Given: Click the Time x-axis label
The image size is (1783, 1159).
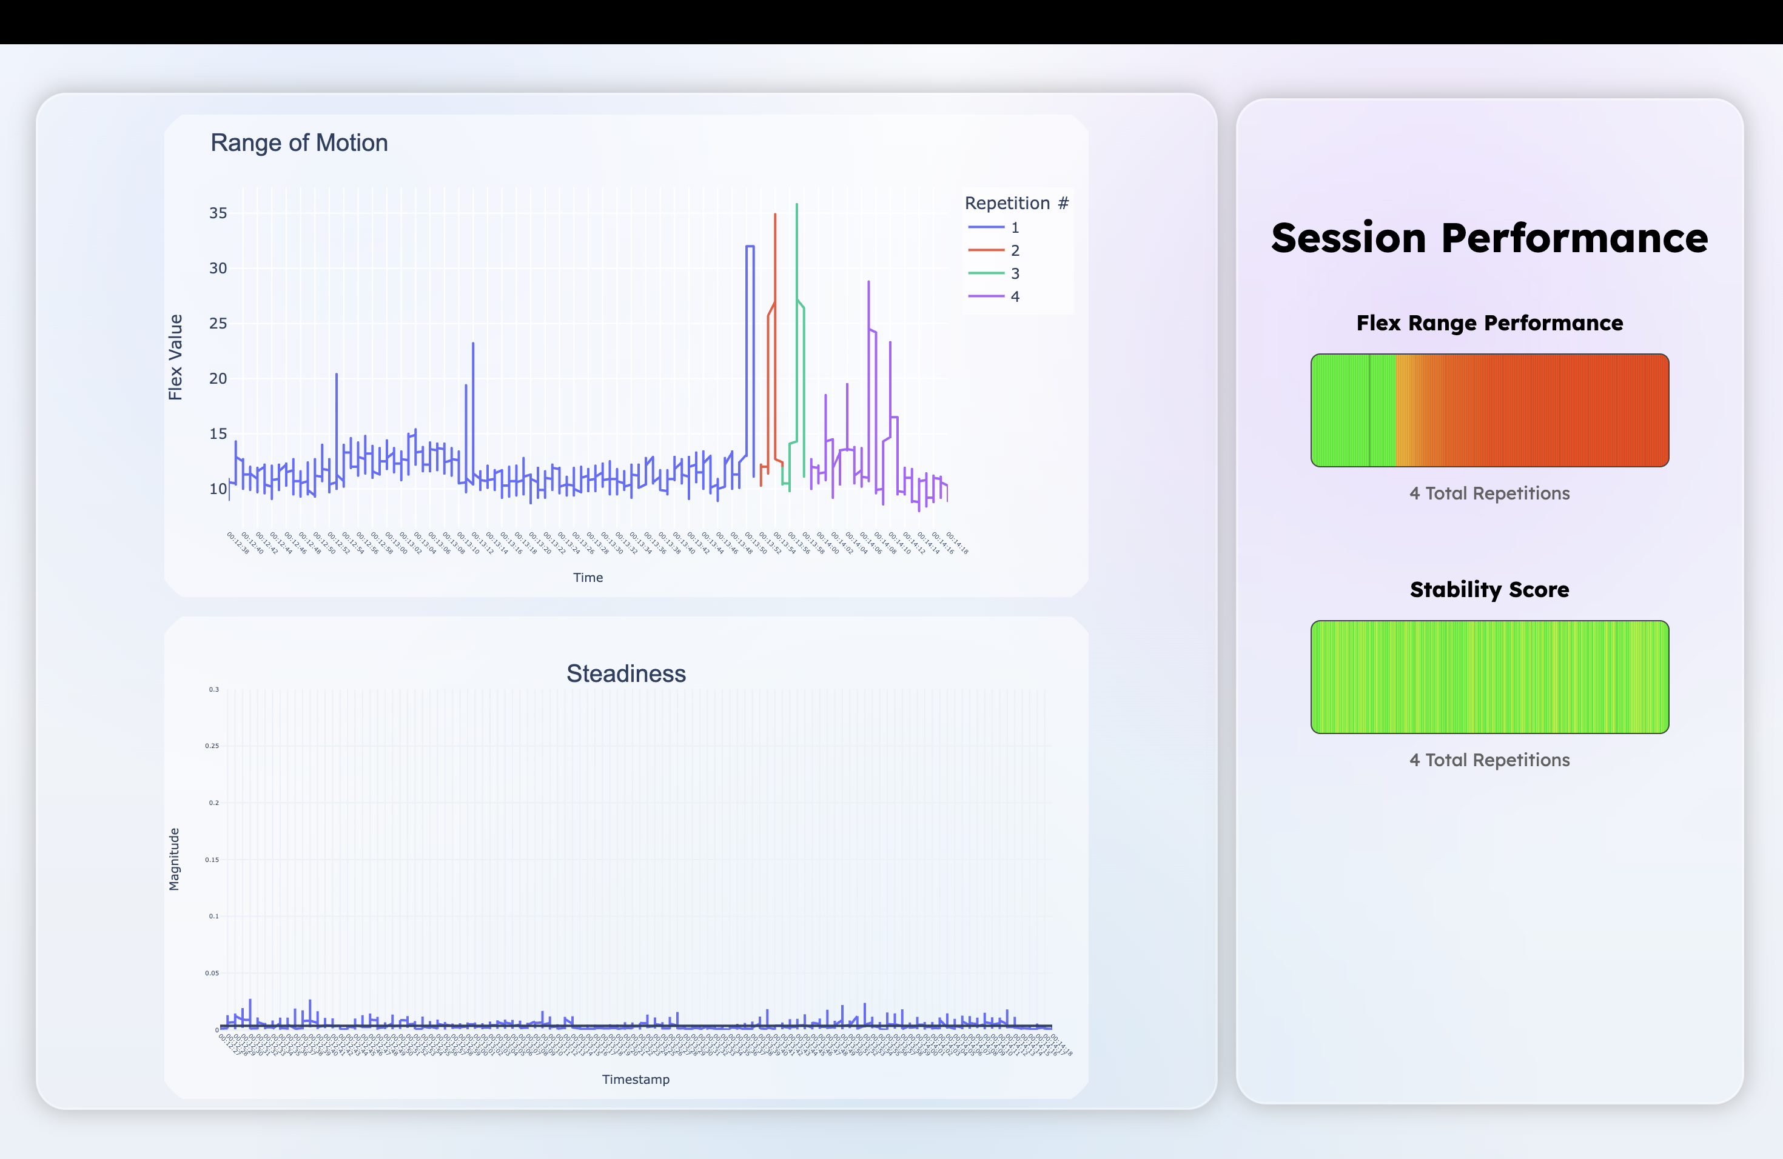Looking at the screenshot, I should (588, 577).
